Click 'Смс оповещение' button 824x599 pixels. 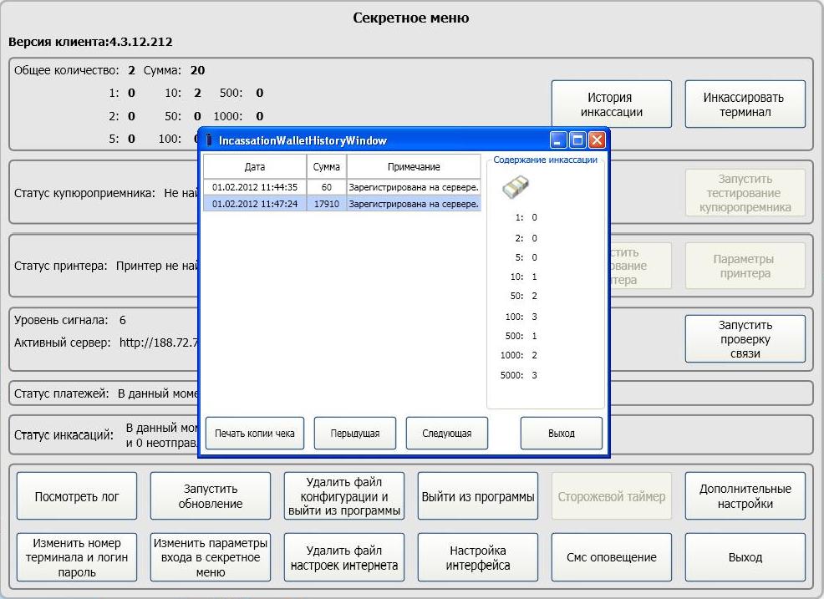tap(612, 557)
